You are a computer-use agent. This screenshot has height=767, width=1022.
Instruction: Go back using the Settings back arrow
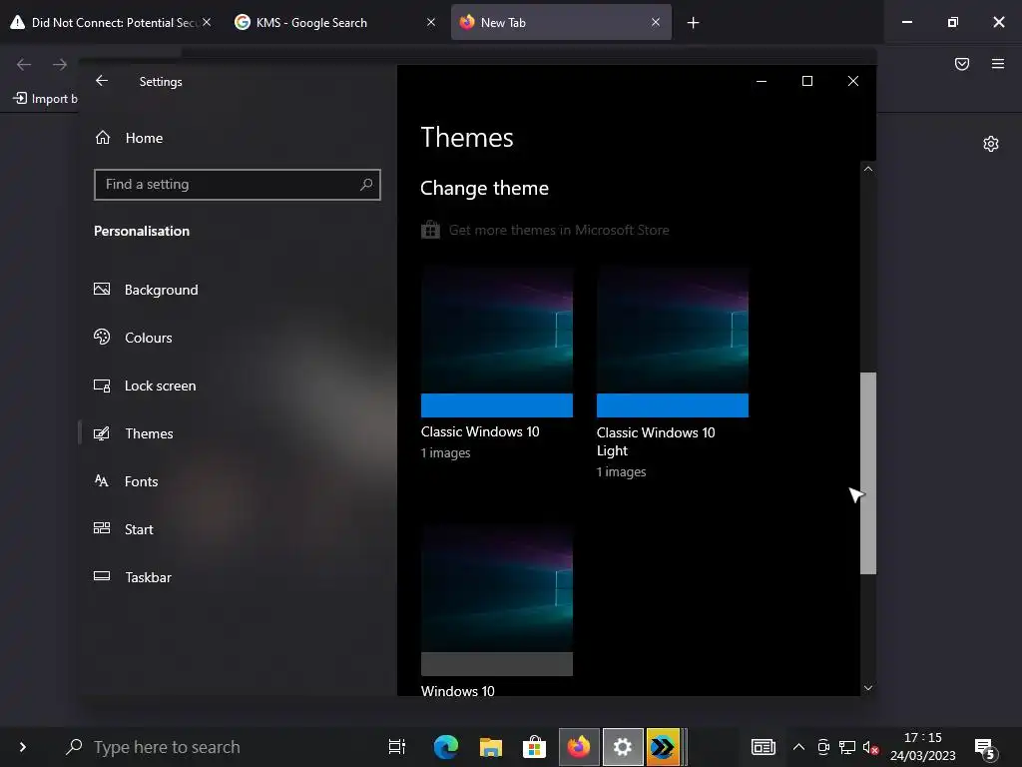click(x=102, y=81)
